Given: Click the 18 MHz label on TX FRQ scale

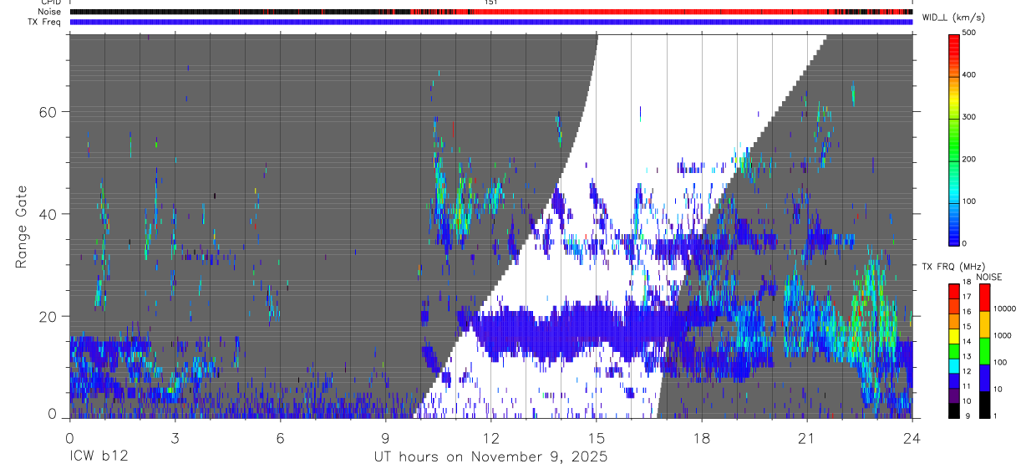Looking at the screenshot, I should (x=968, y=283).
